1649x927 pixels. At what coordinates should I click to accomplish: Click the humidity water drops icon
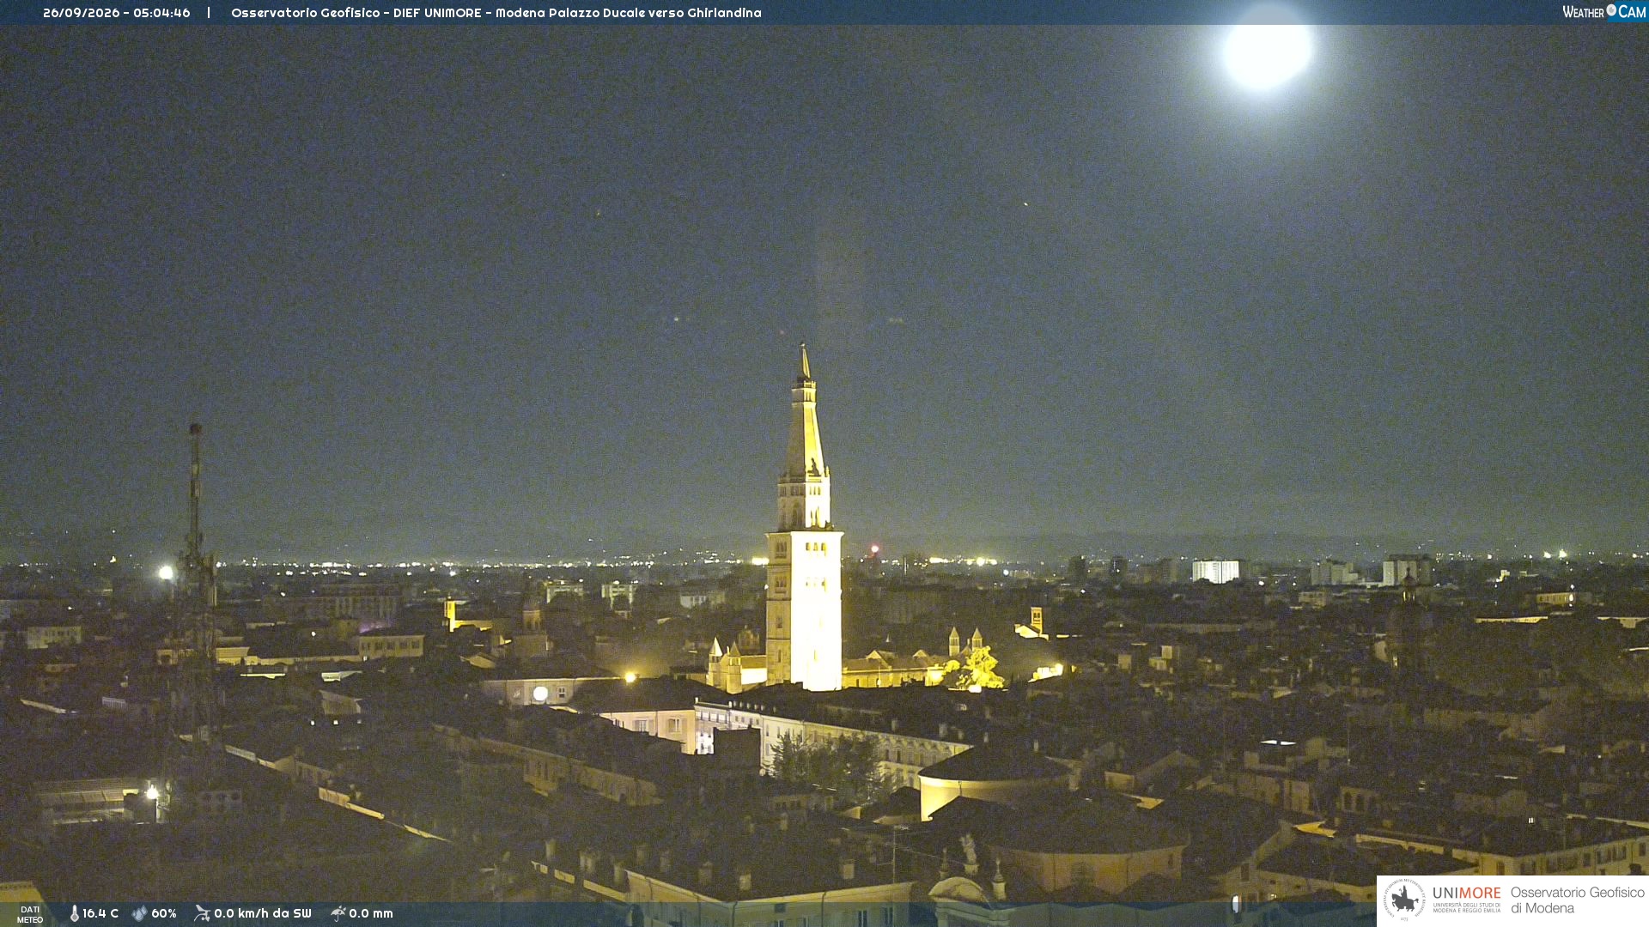point(139,913)
